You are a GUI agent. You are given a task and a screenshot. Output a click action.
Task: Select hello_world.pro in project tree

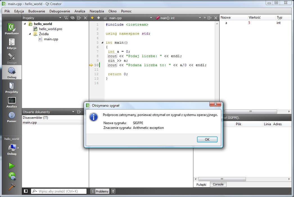50,29
